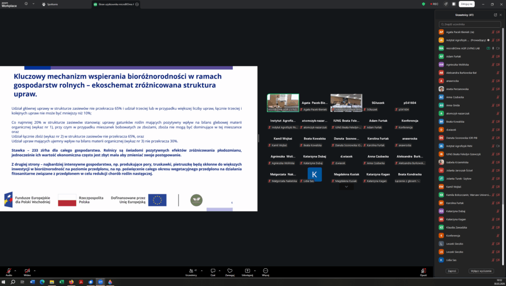Viewport: 506px width, 286px height.
Task: Click the green encryption shield icon
Action: pos(423,4)
